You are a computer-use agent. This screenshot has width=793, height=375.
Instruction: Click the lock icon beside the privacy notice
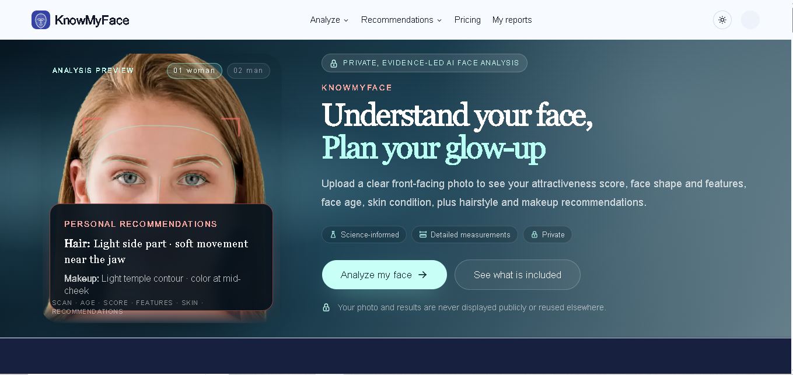tap(326, 307)
